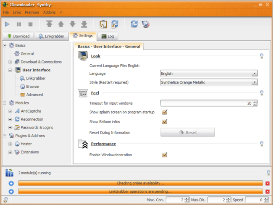273x205 pixels.
Task: Expand the Hoster tree node
Action: coord(10,144)
